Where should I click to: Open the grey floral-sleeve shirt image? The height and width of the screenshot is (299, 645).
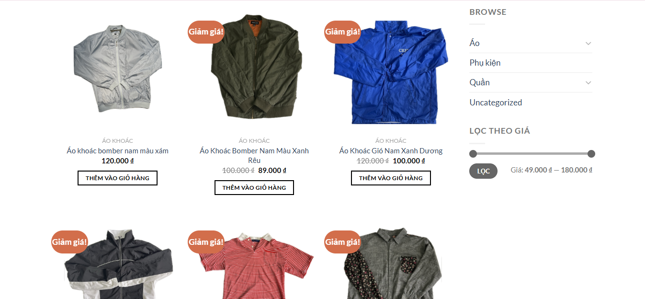tap(392, 263)
